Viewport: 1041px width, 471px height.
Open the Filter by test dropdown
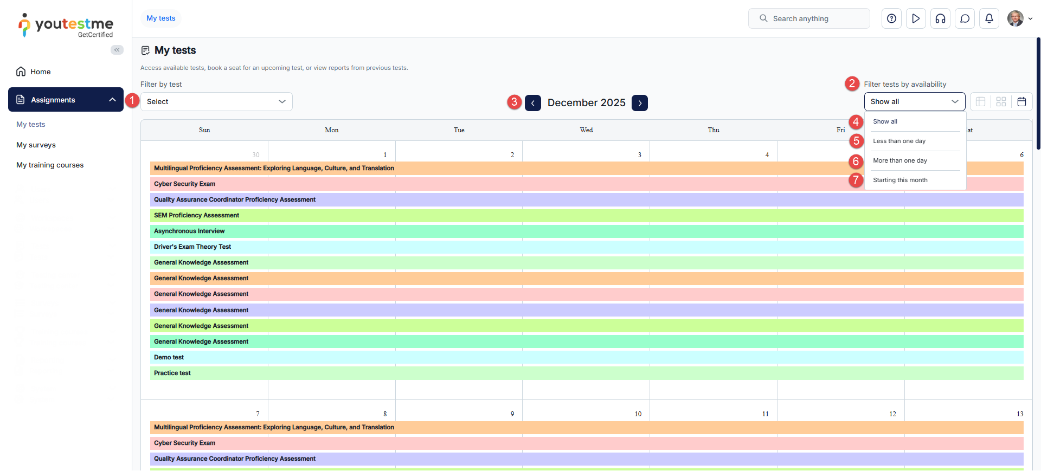click(216, 102)
